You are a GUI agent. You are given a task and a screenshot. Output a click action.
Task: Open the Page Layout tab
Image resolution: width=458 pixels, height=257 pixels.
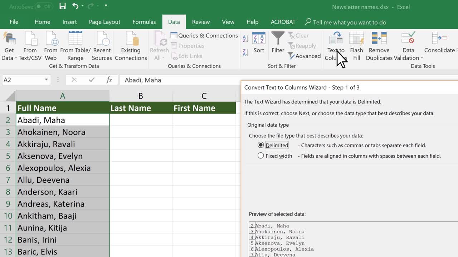tap(104, 22)
